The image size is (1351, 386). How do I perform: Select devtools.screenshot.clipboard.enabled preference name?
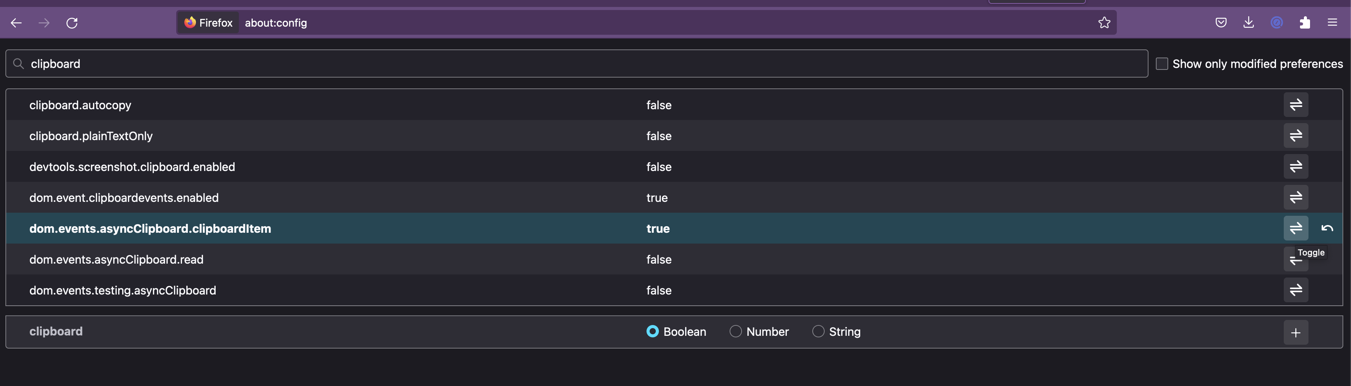[x=132, y=167]
